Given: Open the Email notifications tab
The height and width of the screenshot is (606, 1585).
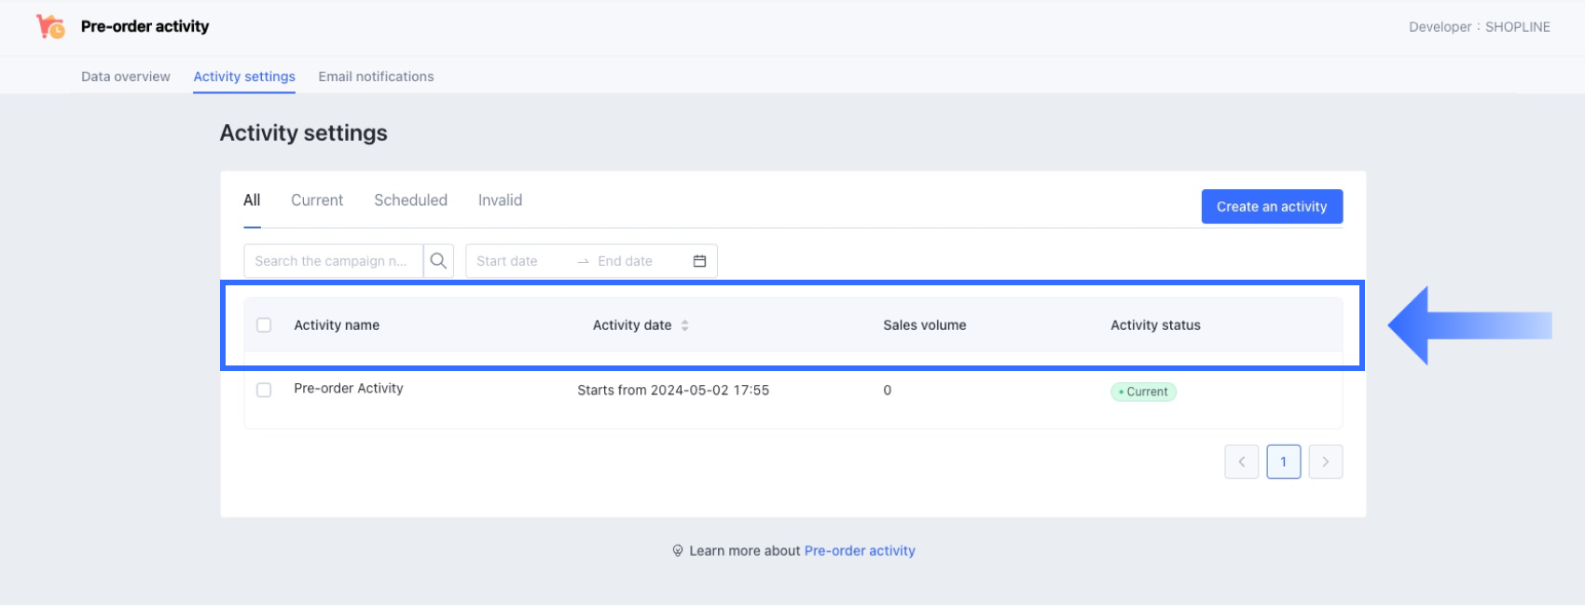Looking at the screenshot, I should click(376, 76).
